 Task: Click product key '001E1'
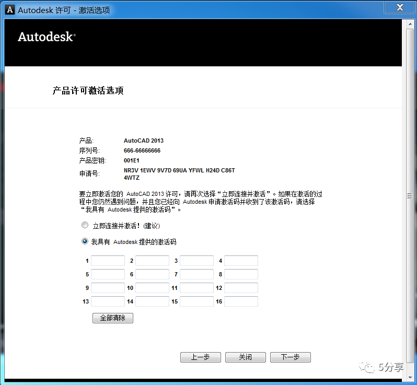131,160
